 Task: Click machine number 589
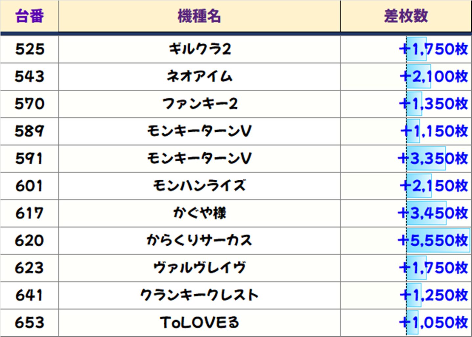(29, 131)
